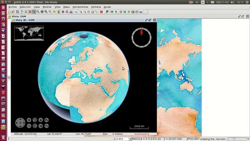Click the 2000 Km scale bar
Screen dimensions: 250x141
(139, 127)
